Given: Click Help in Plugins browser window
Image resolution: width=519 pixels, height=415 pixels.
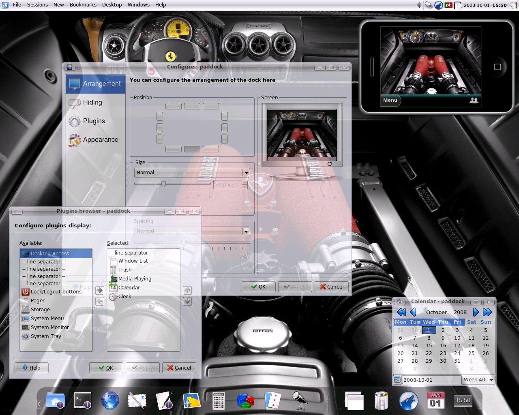Looking at the screenshot, I should tap(32, 368).
